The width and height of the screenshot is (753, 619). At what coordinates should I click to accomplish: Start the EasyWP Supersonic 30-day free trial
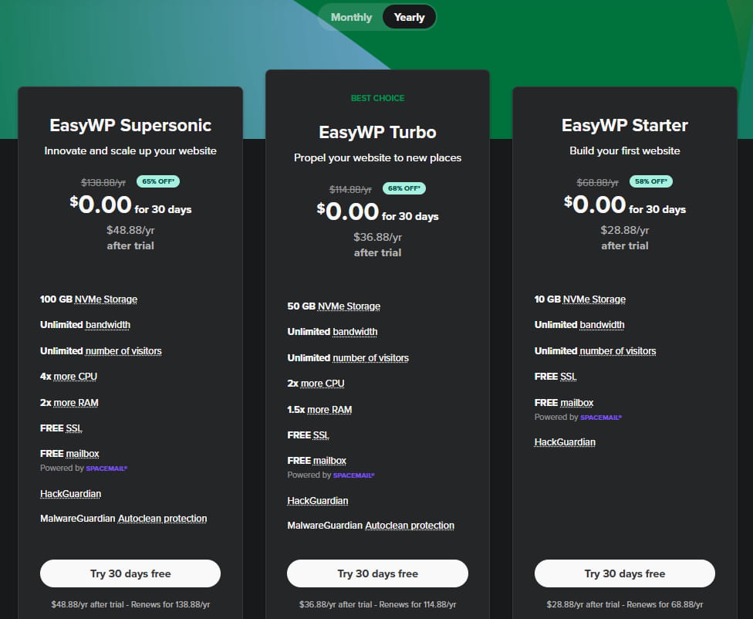tap(130, 573)
